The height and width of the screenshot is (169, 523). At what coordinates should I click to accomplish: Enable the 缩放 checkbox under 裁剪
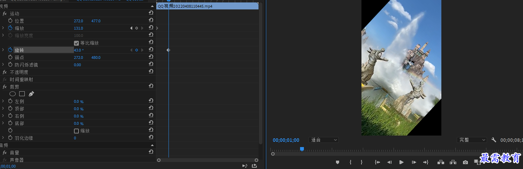[76, 131]
